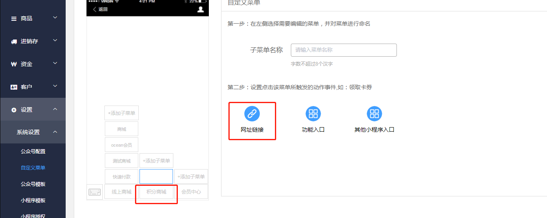Click the 商品 list icon in sidebar
Image resolution: width=547 pixels, height=218 pixels.
14,19
